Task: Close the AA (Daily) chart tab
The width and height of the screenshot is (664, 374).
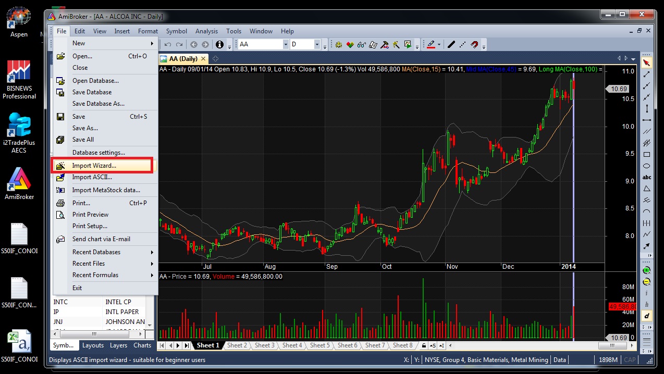Action: coord(203,59)
